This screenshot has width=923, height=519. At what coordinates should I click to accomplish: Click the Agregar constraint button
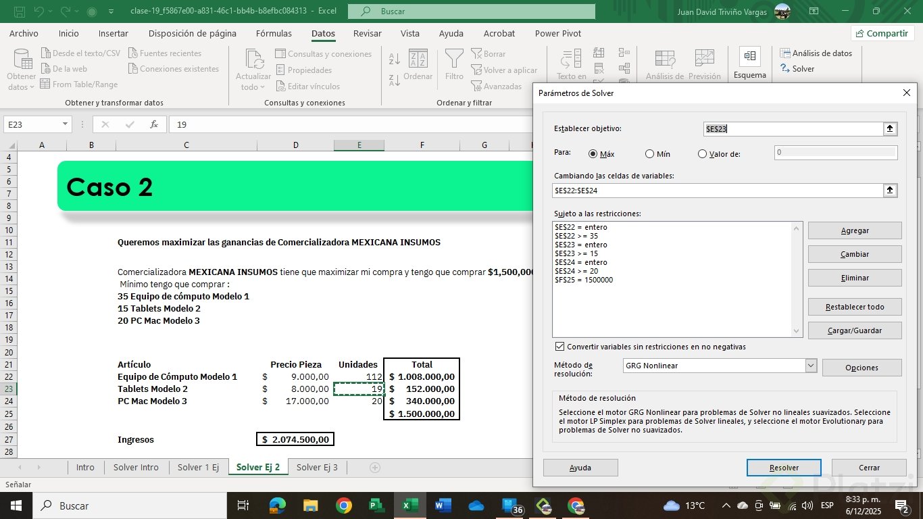click(854, 230)
